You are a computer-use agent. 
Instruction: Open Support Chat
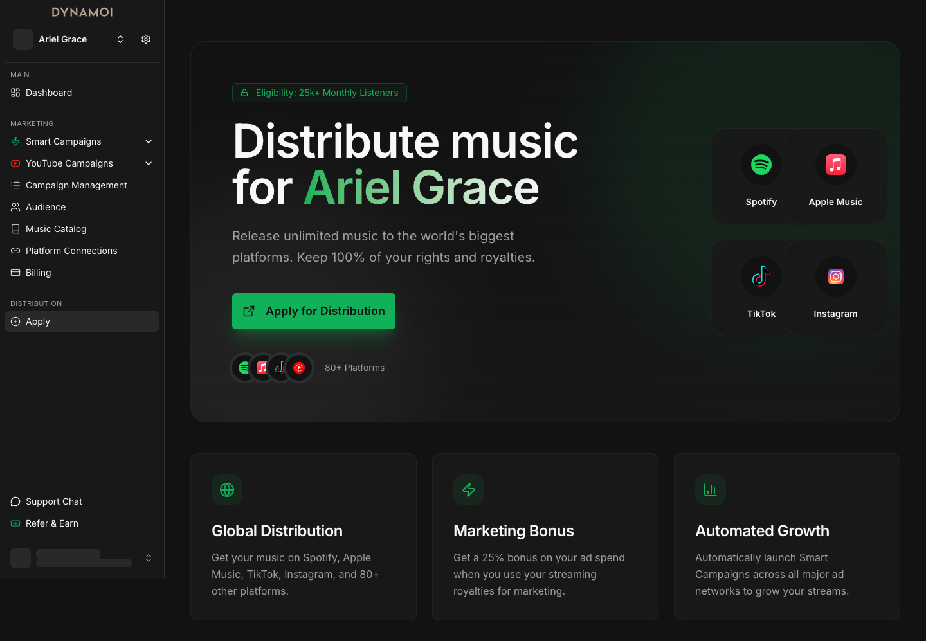[x=54, y=501]
